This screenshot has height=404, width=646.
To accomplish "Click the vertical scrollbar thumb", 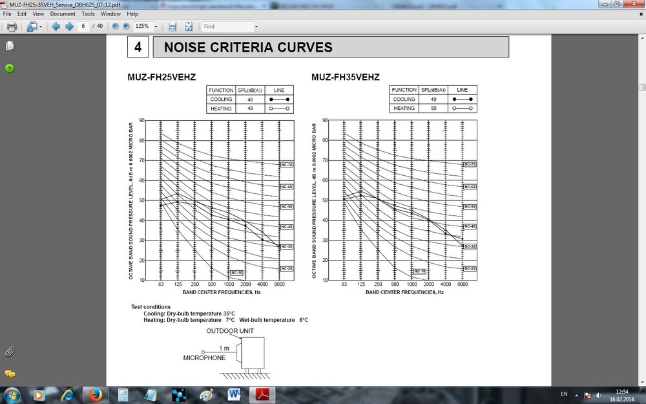I will point(642,87).
